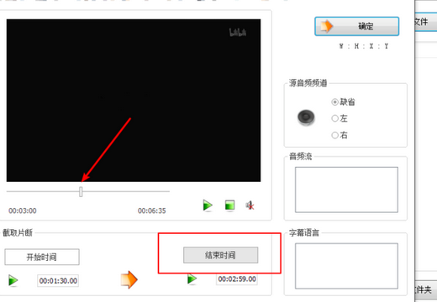Edit the start time field 00:01:30.00
437x302 pixels.
click(x=58, y=281)
